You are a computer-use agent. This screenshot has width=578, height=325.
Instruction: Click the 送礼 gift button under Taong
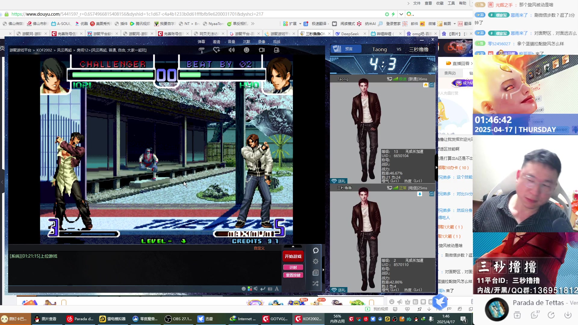pyautogui.click(x=339, y=181)
